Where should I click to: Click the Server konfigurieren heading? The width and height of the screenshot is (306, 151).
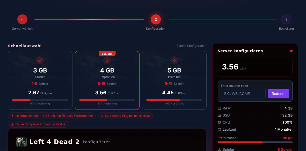[x=240, y=51]
